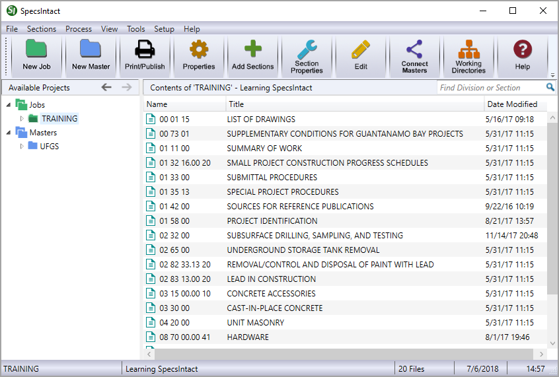The height and width of the screenshot is (377, 559).
Task: Open the File menu
Action: pos(12,29)
